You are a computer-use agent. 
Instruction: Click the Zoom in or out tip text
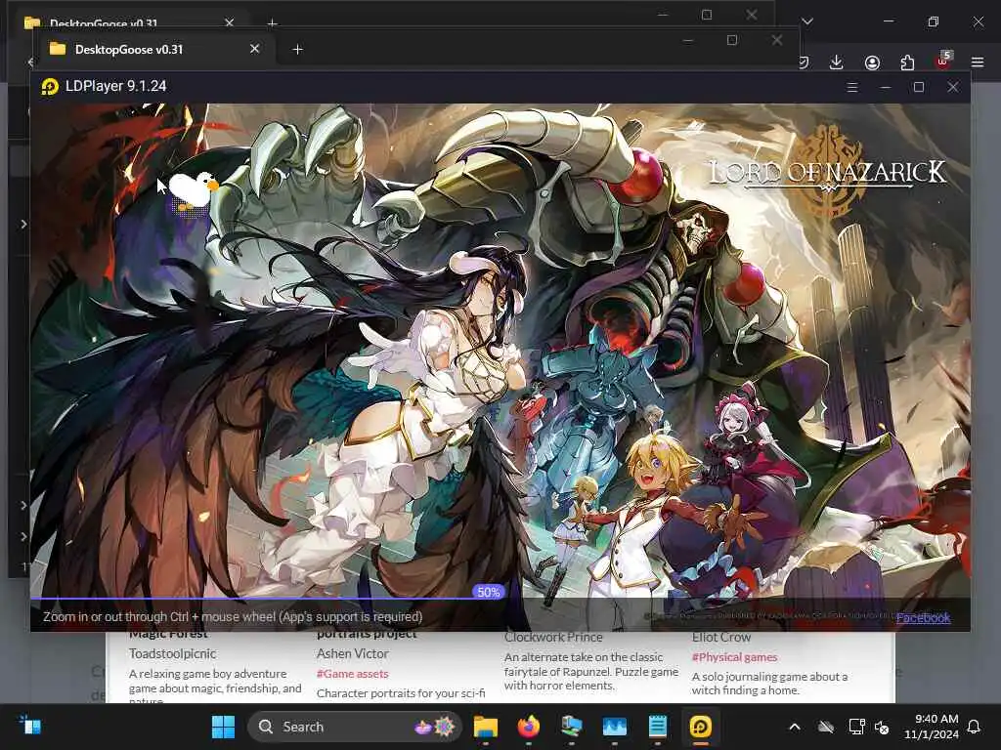pos(233,617)
